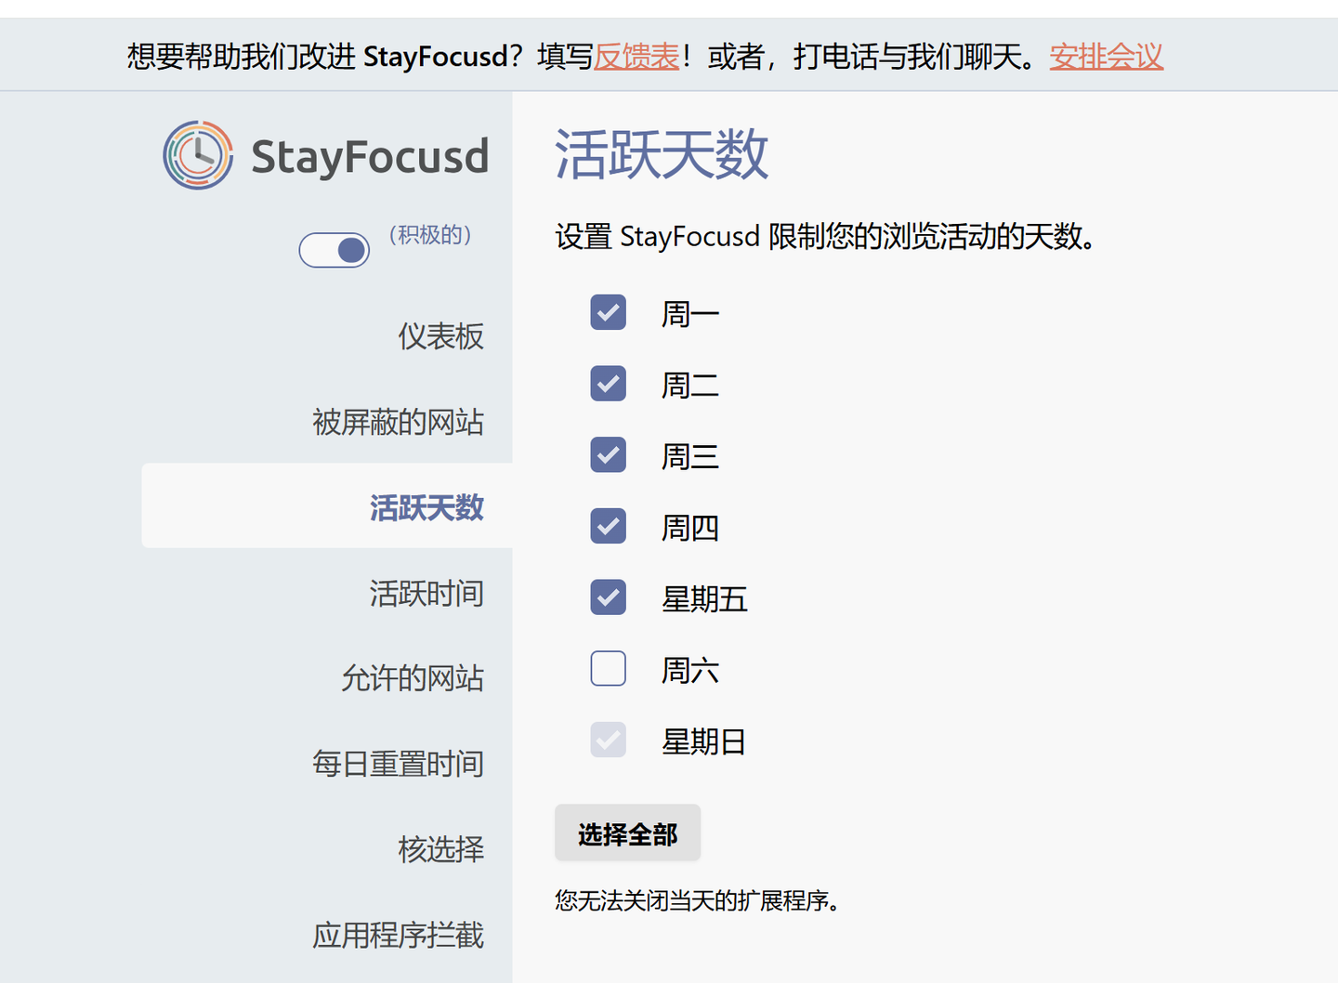This screenshot has width=1338, height=983.
Task: Click the 您无法关闭当天的扩展程序 notice text
Action: (x=698, y=901)
